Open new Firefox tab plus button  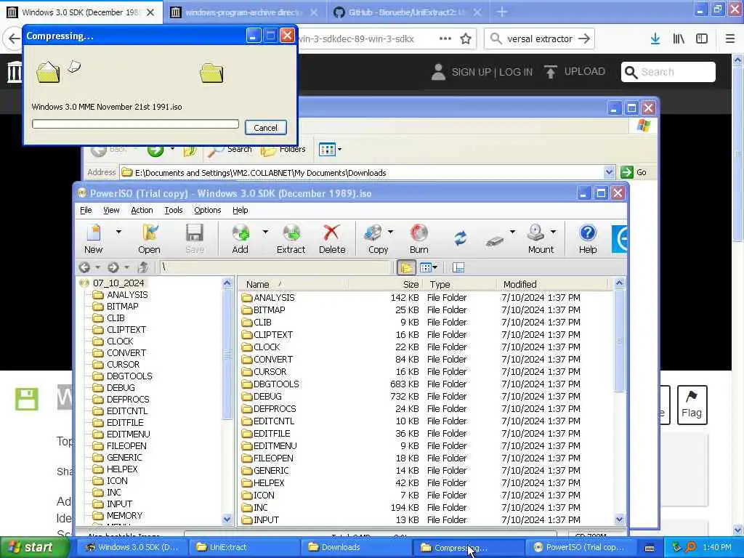pyautogui.click(x=502, y=12)
